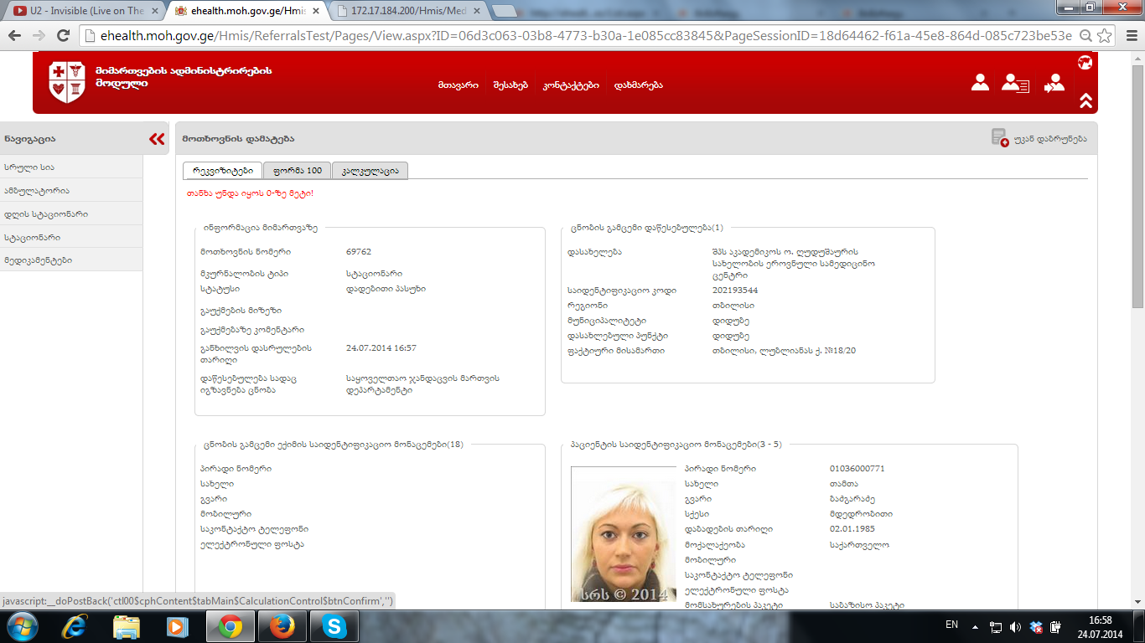The height and width of the screenshot is (643, 1145).
Task: Select სრული სია in navigation sidebar
Action: pos(29,167)
